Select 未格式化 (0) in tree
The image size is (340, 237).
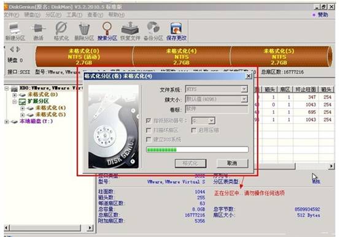pos(42,94)
